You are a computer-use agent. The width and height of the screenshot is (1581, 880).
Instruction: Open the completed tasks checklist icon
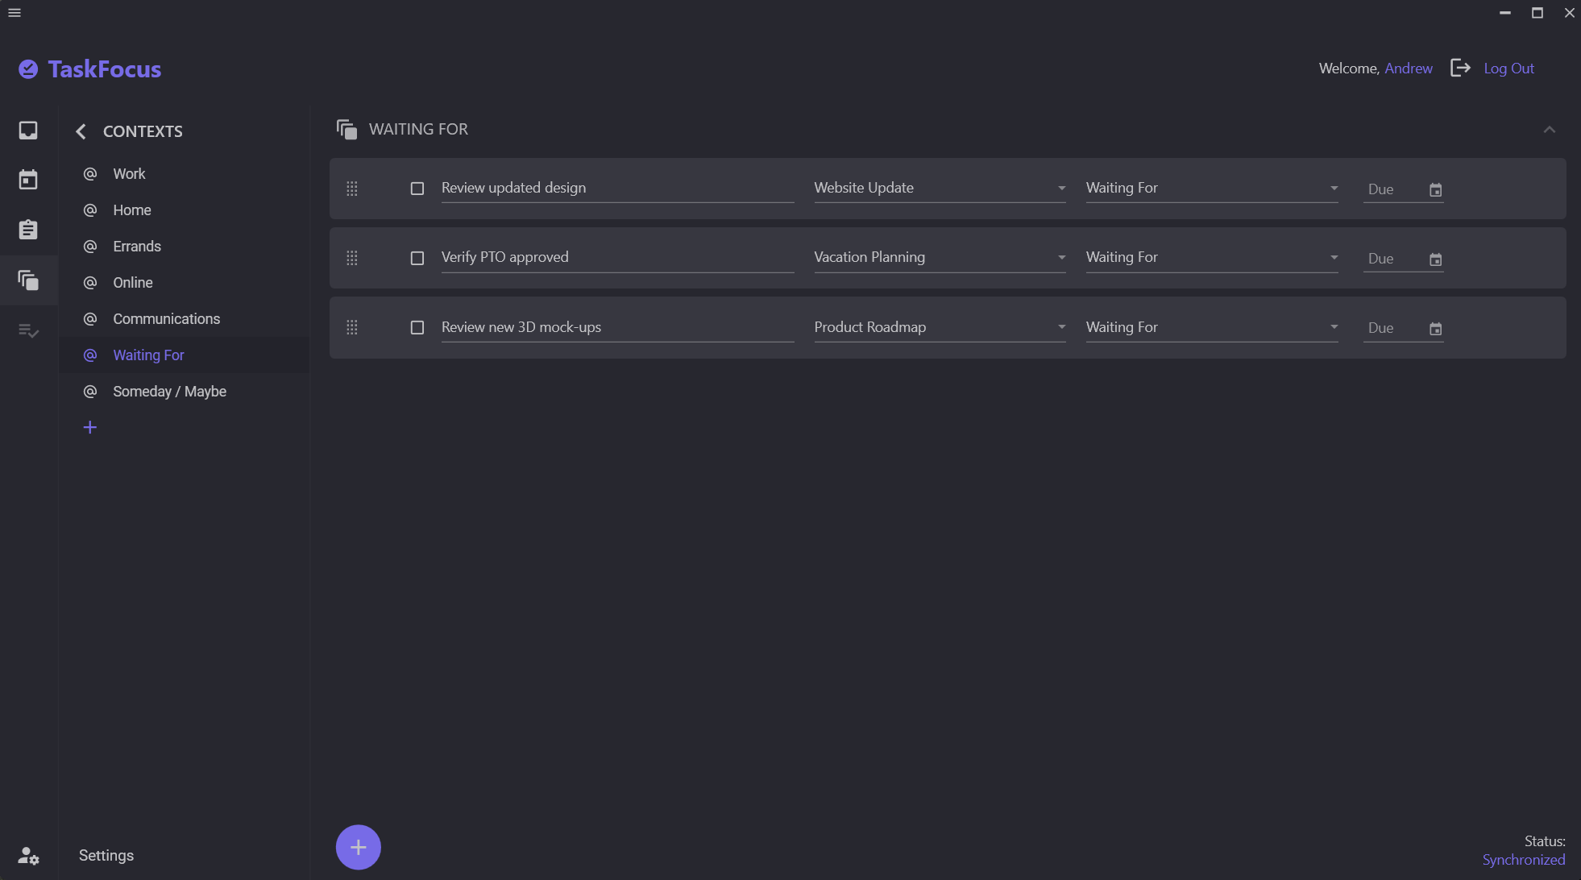(x=28, y=330)
